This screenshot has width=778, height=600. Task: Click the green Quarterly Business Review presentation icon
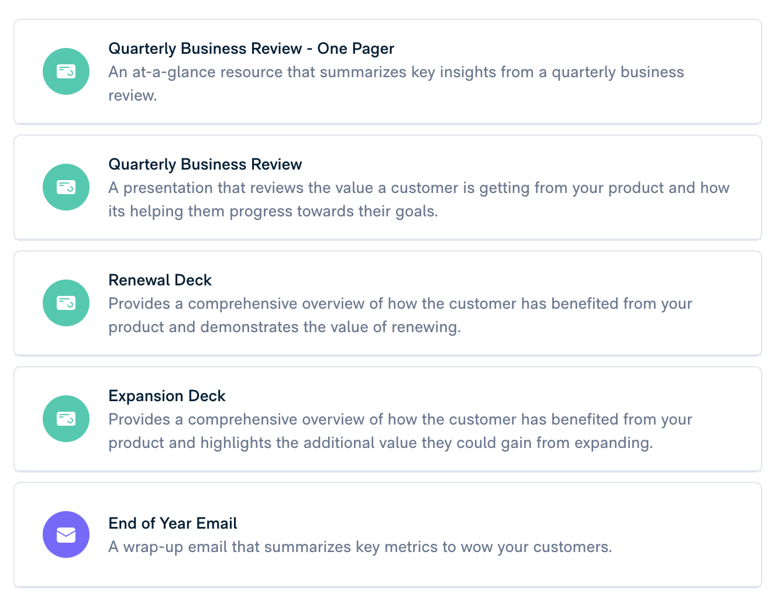[x=66, y=187]
